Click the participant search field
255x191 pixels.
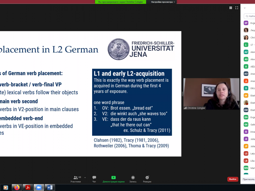click(x=250, y=16)
